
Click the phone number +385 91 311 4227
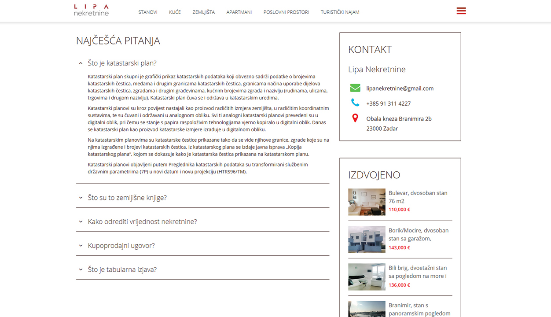point(389,103)
